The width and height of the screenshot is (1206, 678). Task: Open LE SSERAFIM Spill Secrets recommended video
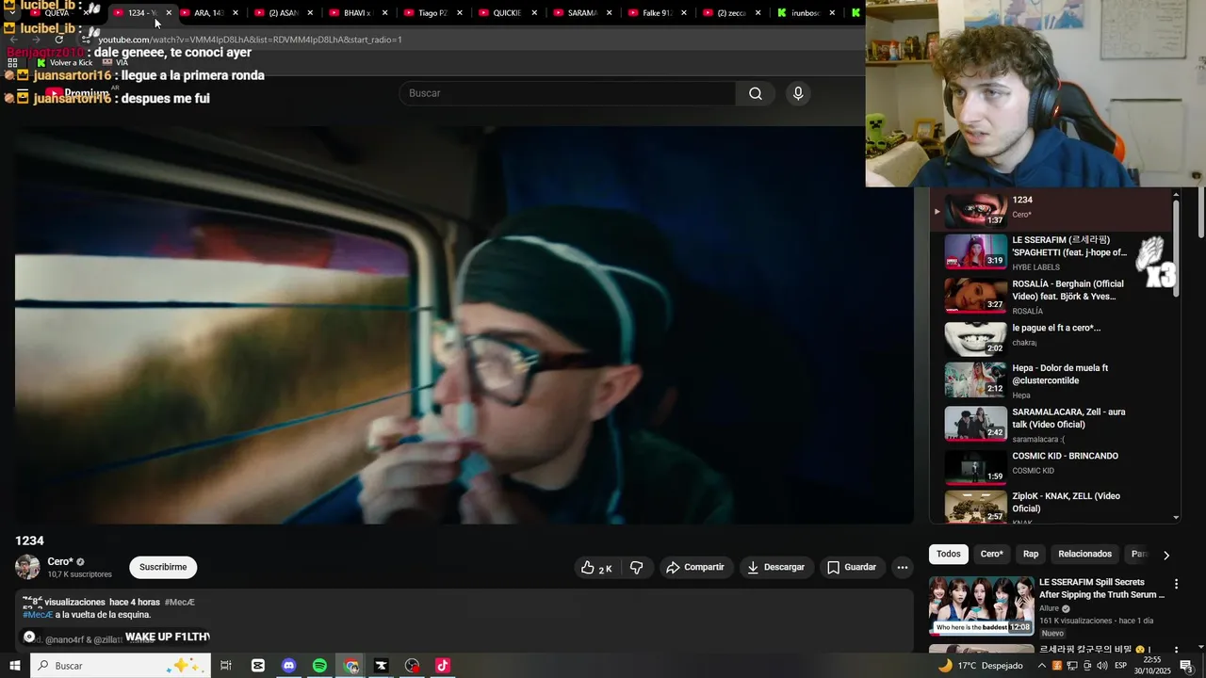(x=1047, y=607)
